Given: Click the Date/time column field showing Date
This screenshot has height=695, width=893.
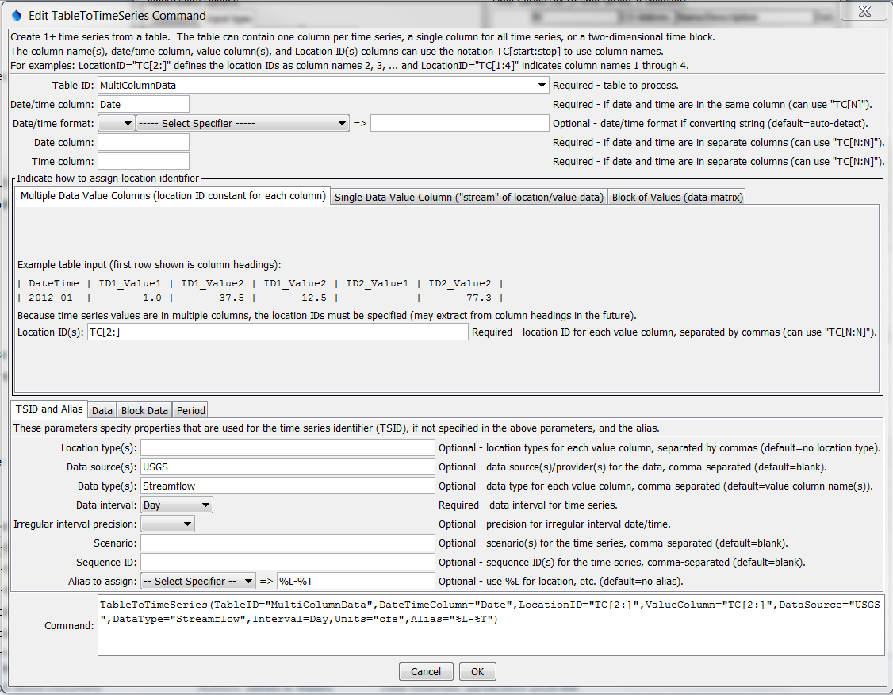Looking at the screenshot, I should click(x=143, y=103).
